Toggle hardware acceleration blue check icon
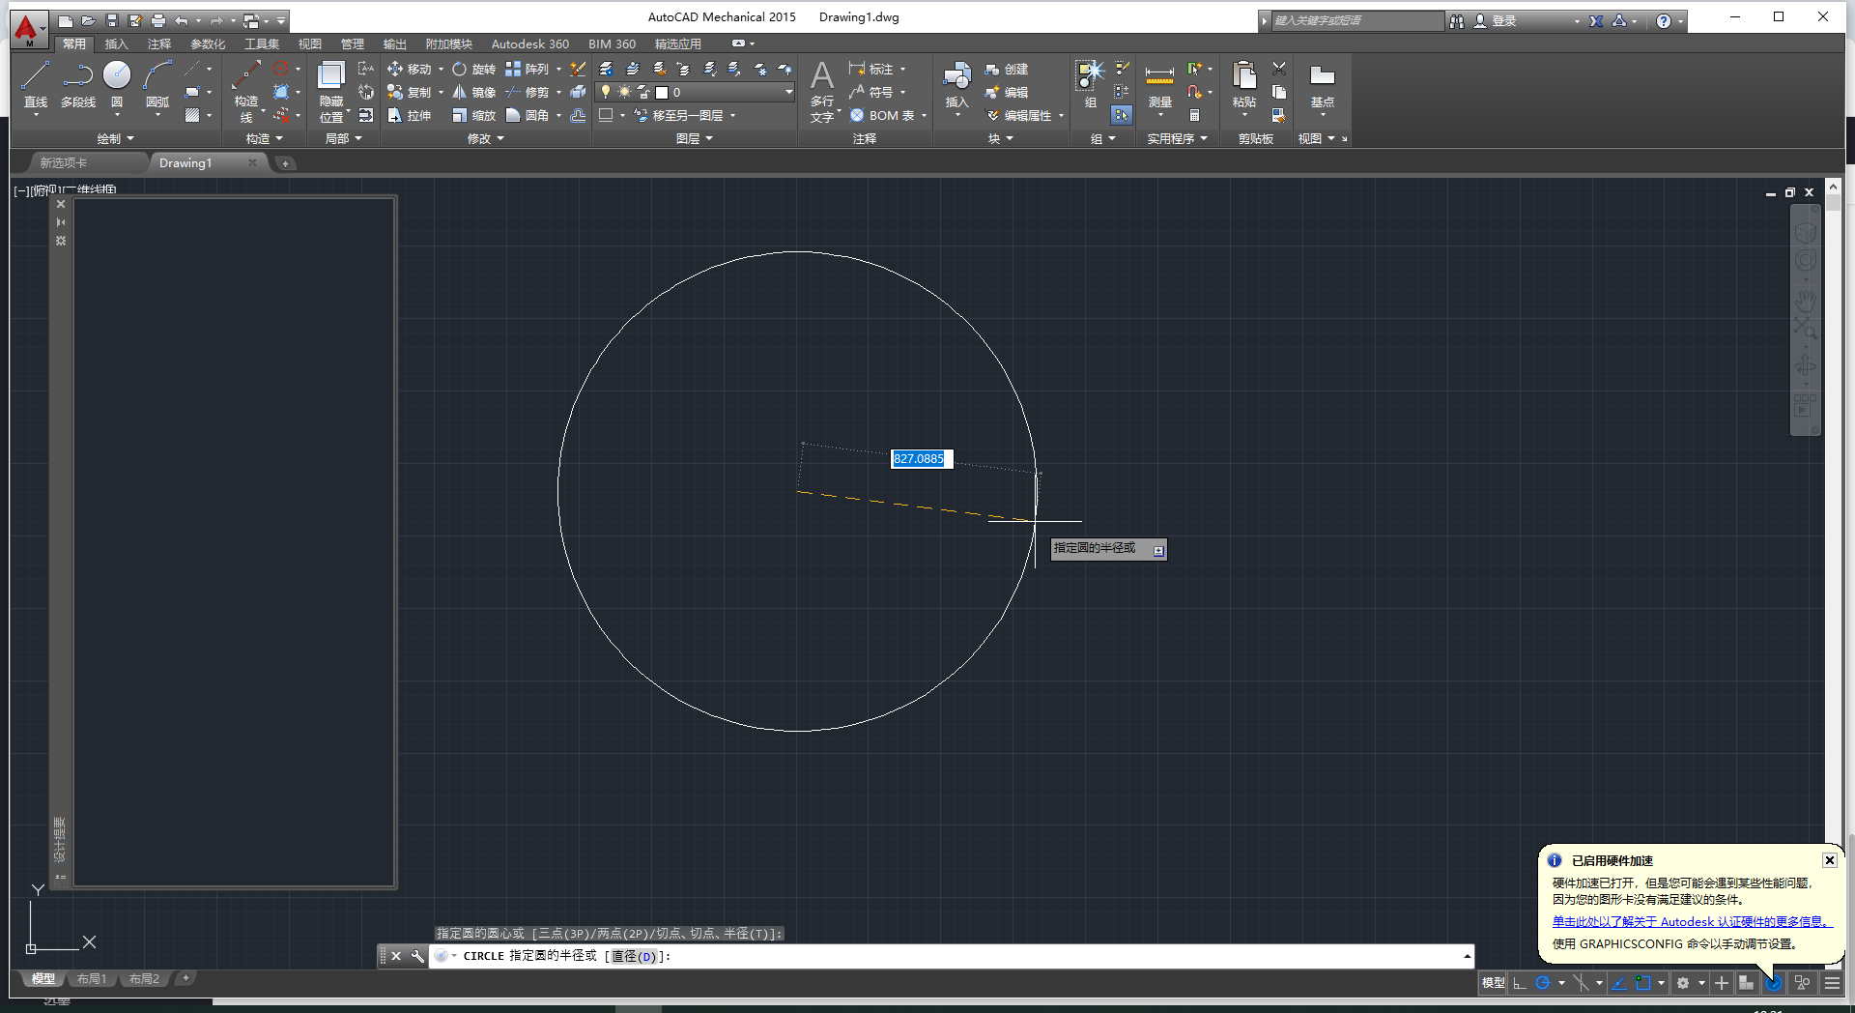The image size is (1855, 1013). 1774,983
